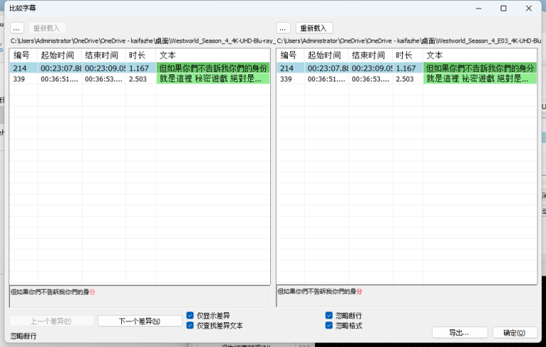This screenshot has height=347, width=546.
Task: Click left text cell ending 身份
Action: (213, 68)
